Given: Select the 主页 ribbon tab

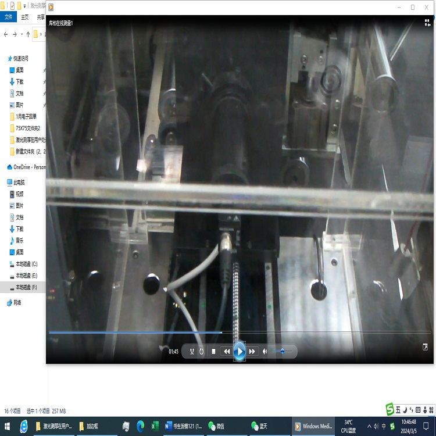Looking at the screenshot, I should click(25, 17).
